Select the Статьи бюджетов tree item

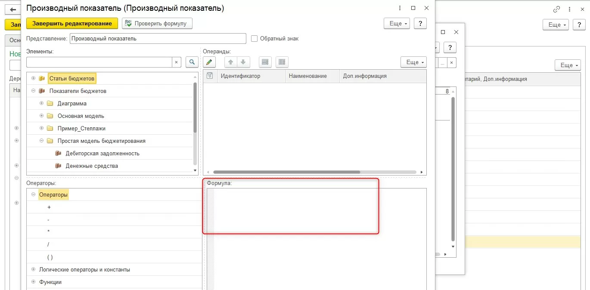(x=72, y=78)
